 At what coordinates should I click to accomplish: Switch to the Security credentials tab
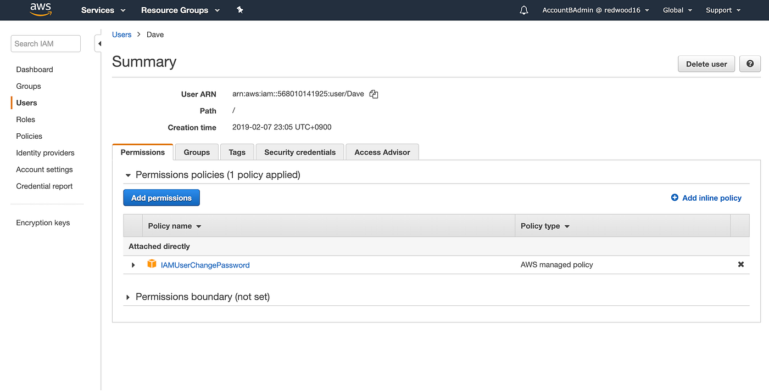(x=299, y=152)
